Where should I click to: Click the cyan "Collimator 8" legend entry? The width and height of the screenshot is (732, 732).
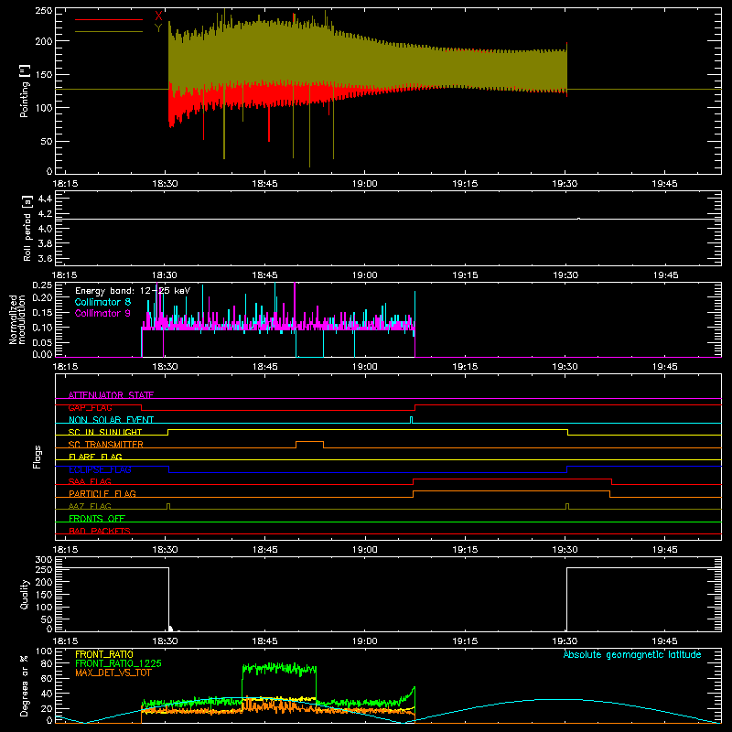(x=102, y=302)
